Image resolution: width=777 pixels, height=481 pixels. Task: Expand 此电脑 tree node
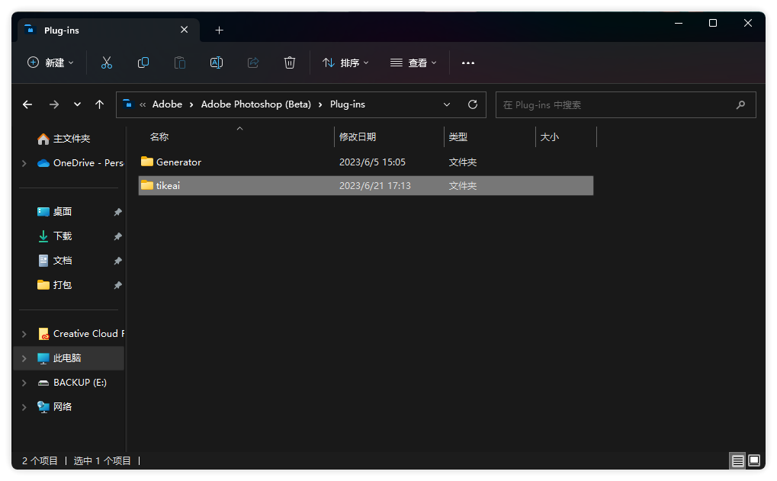pyautogui.click(x=24, y=358)
